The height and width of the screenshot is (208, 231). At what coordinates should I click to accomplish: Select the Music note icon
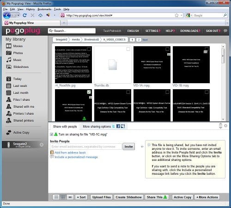tap(9, 60)
